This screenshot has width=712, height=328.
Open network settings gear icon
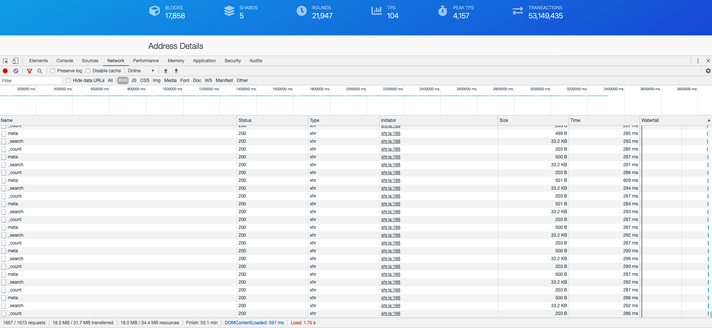[708, 71]
